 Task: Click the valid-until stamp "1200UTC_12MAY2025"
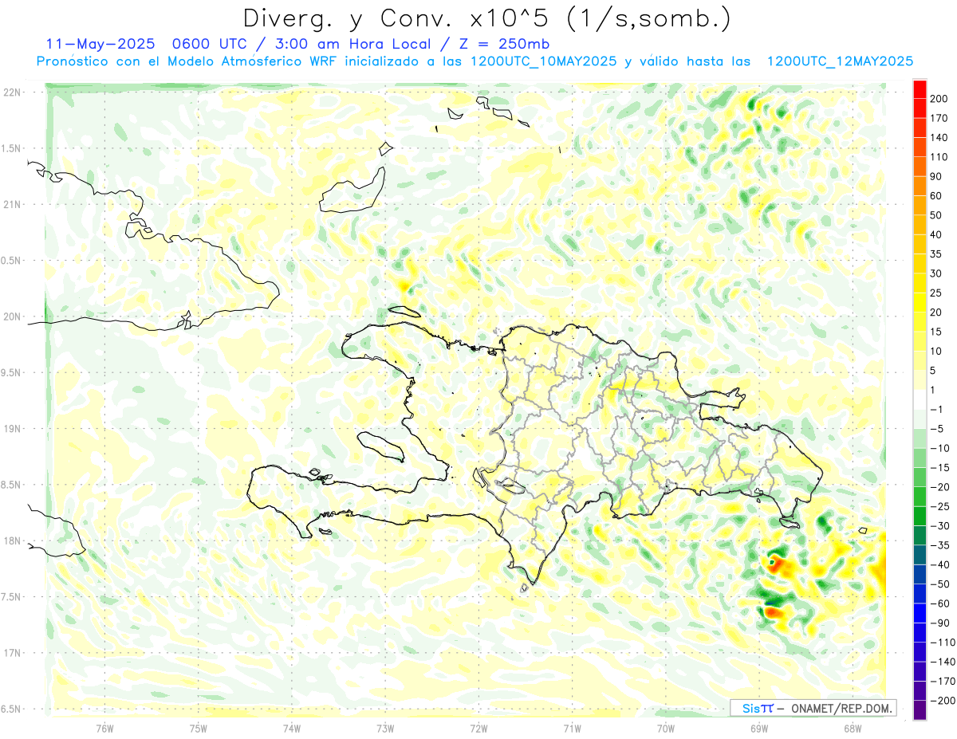point(840,61)
